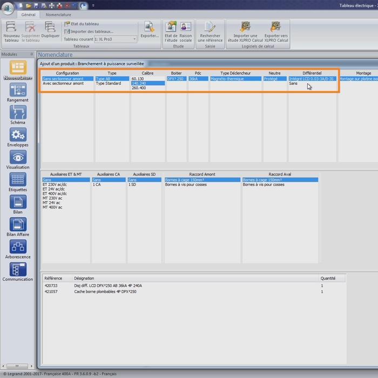378x378 pixels.
Task: Open quick access toolbar customize arrow
Action: pyautogui.click(x=93, y=5)
